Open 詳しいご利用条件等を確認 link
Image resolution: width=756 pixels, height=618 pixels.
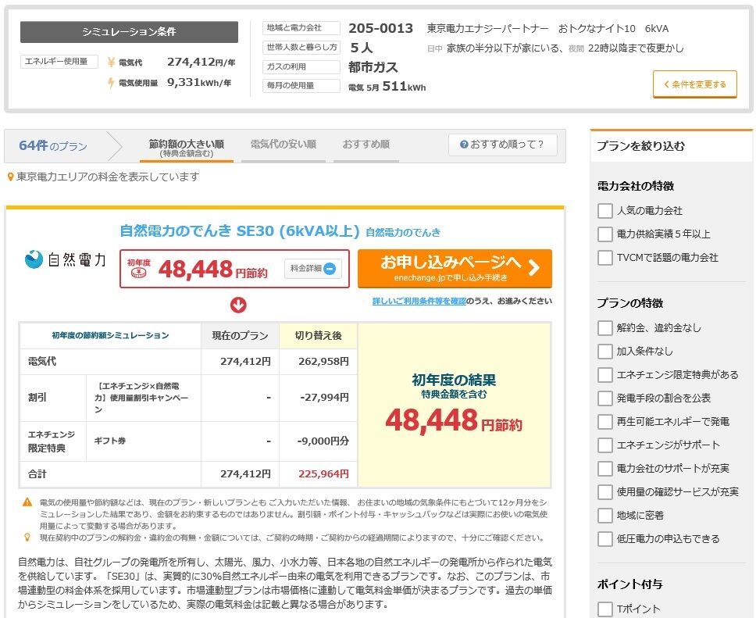(x=419, y=301)
